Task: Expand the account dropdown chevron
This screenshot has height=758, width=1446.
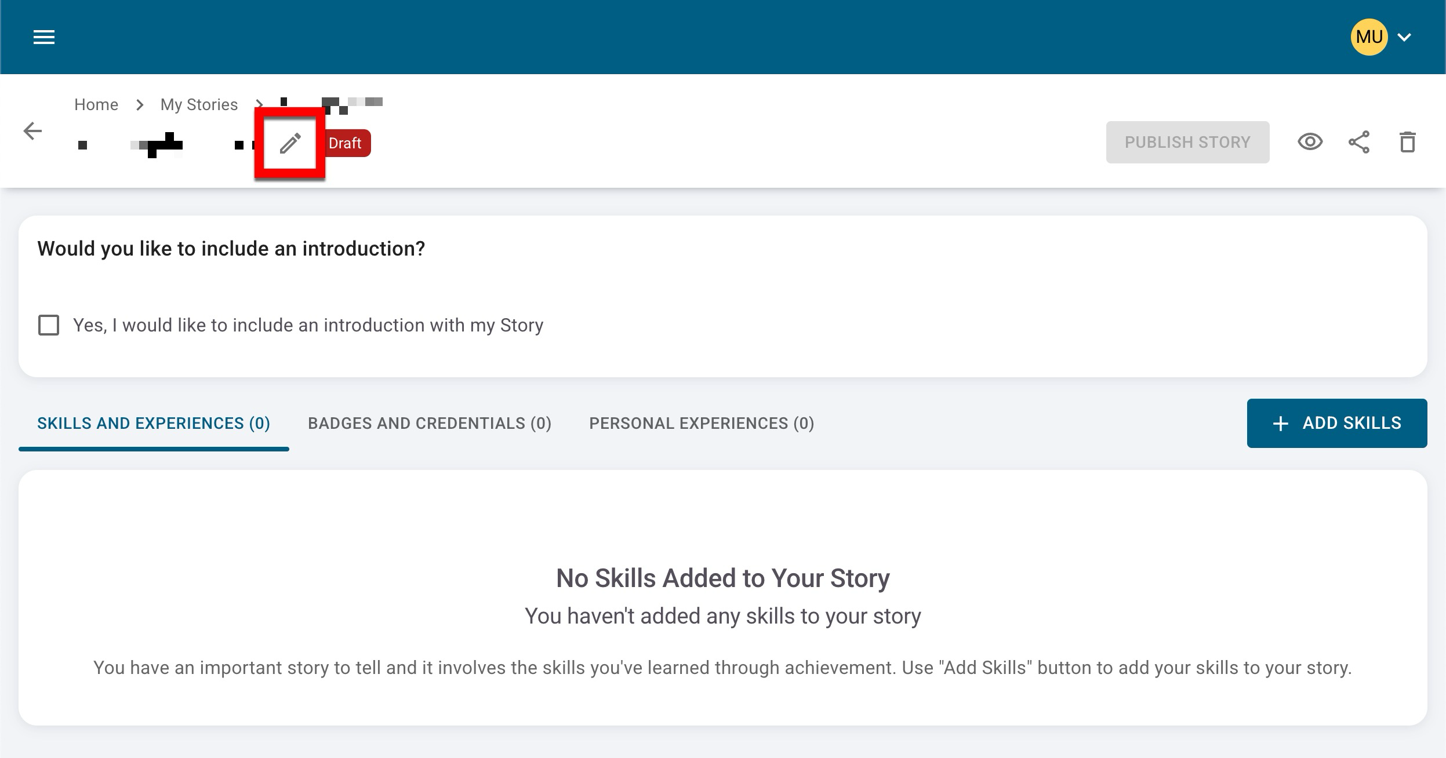Action: click(x=1404, y=38)
